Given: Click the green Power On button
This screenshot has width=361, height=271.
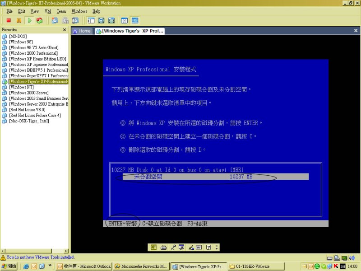Looking at the screenshot, I should [x=30, y=20].
